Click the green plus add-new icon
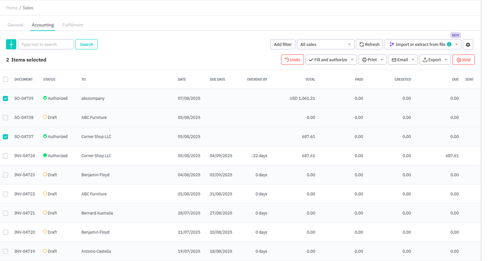Image resolution: width=491 pixels, height=261 pixels. pyautogui.click(x=11, y=44)
